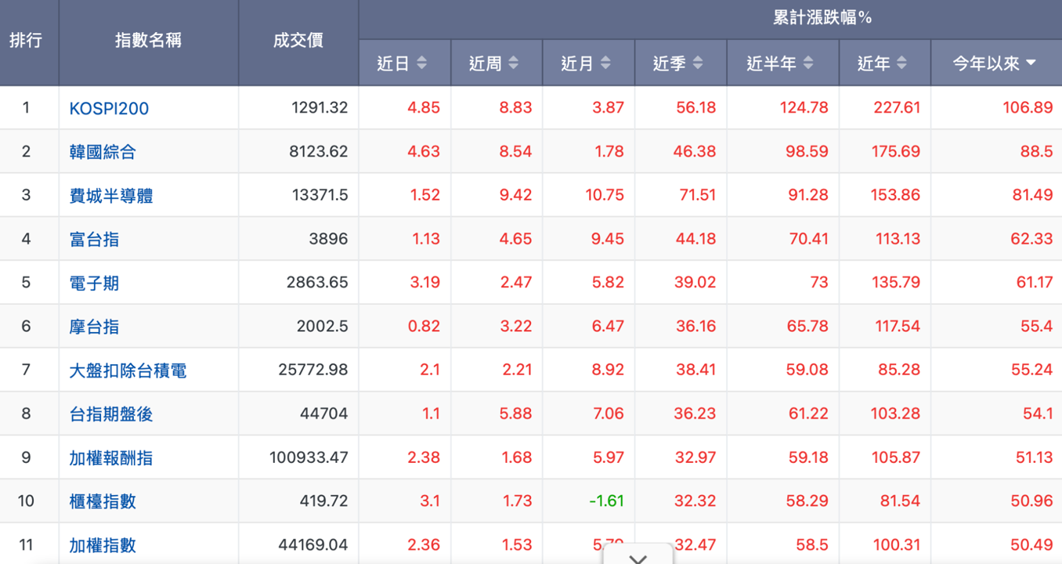Select 韓國綜合 price 8123.62
1062x564 pixels.
(318, 152)
